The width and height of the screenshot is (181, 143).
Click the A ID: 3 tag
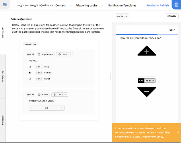[x=39, y=79]
